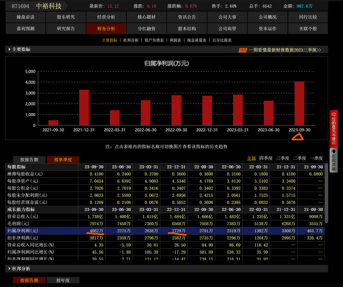Viewport: 343px width, 287px height.
Task: Open the 研究报告 tab
Action: pos(66,29)
